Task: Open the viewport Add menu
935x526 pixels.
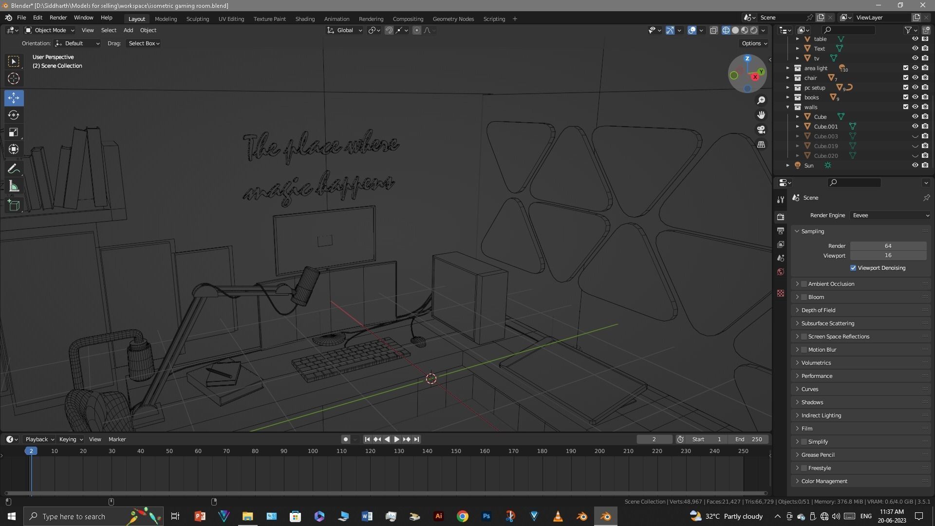Action: tap(128, 30)
